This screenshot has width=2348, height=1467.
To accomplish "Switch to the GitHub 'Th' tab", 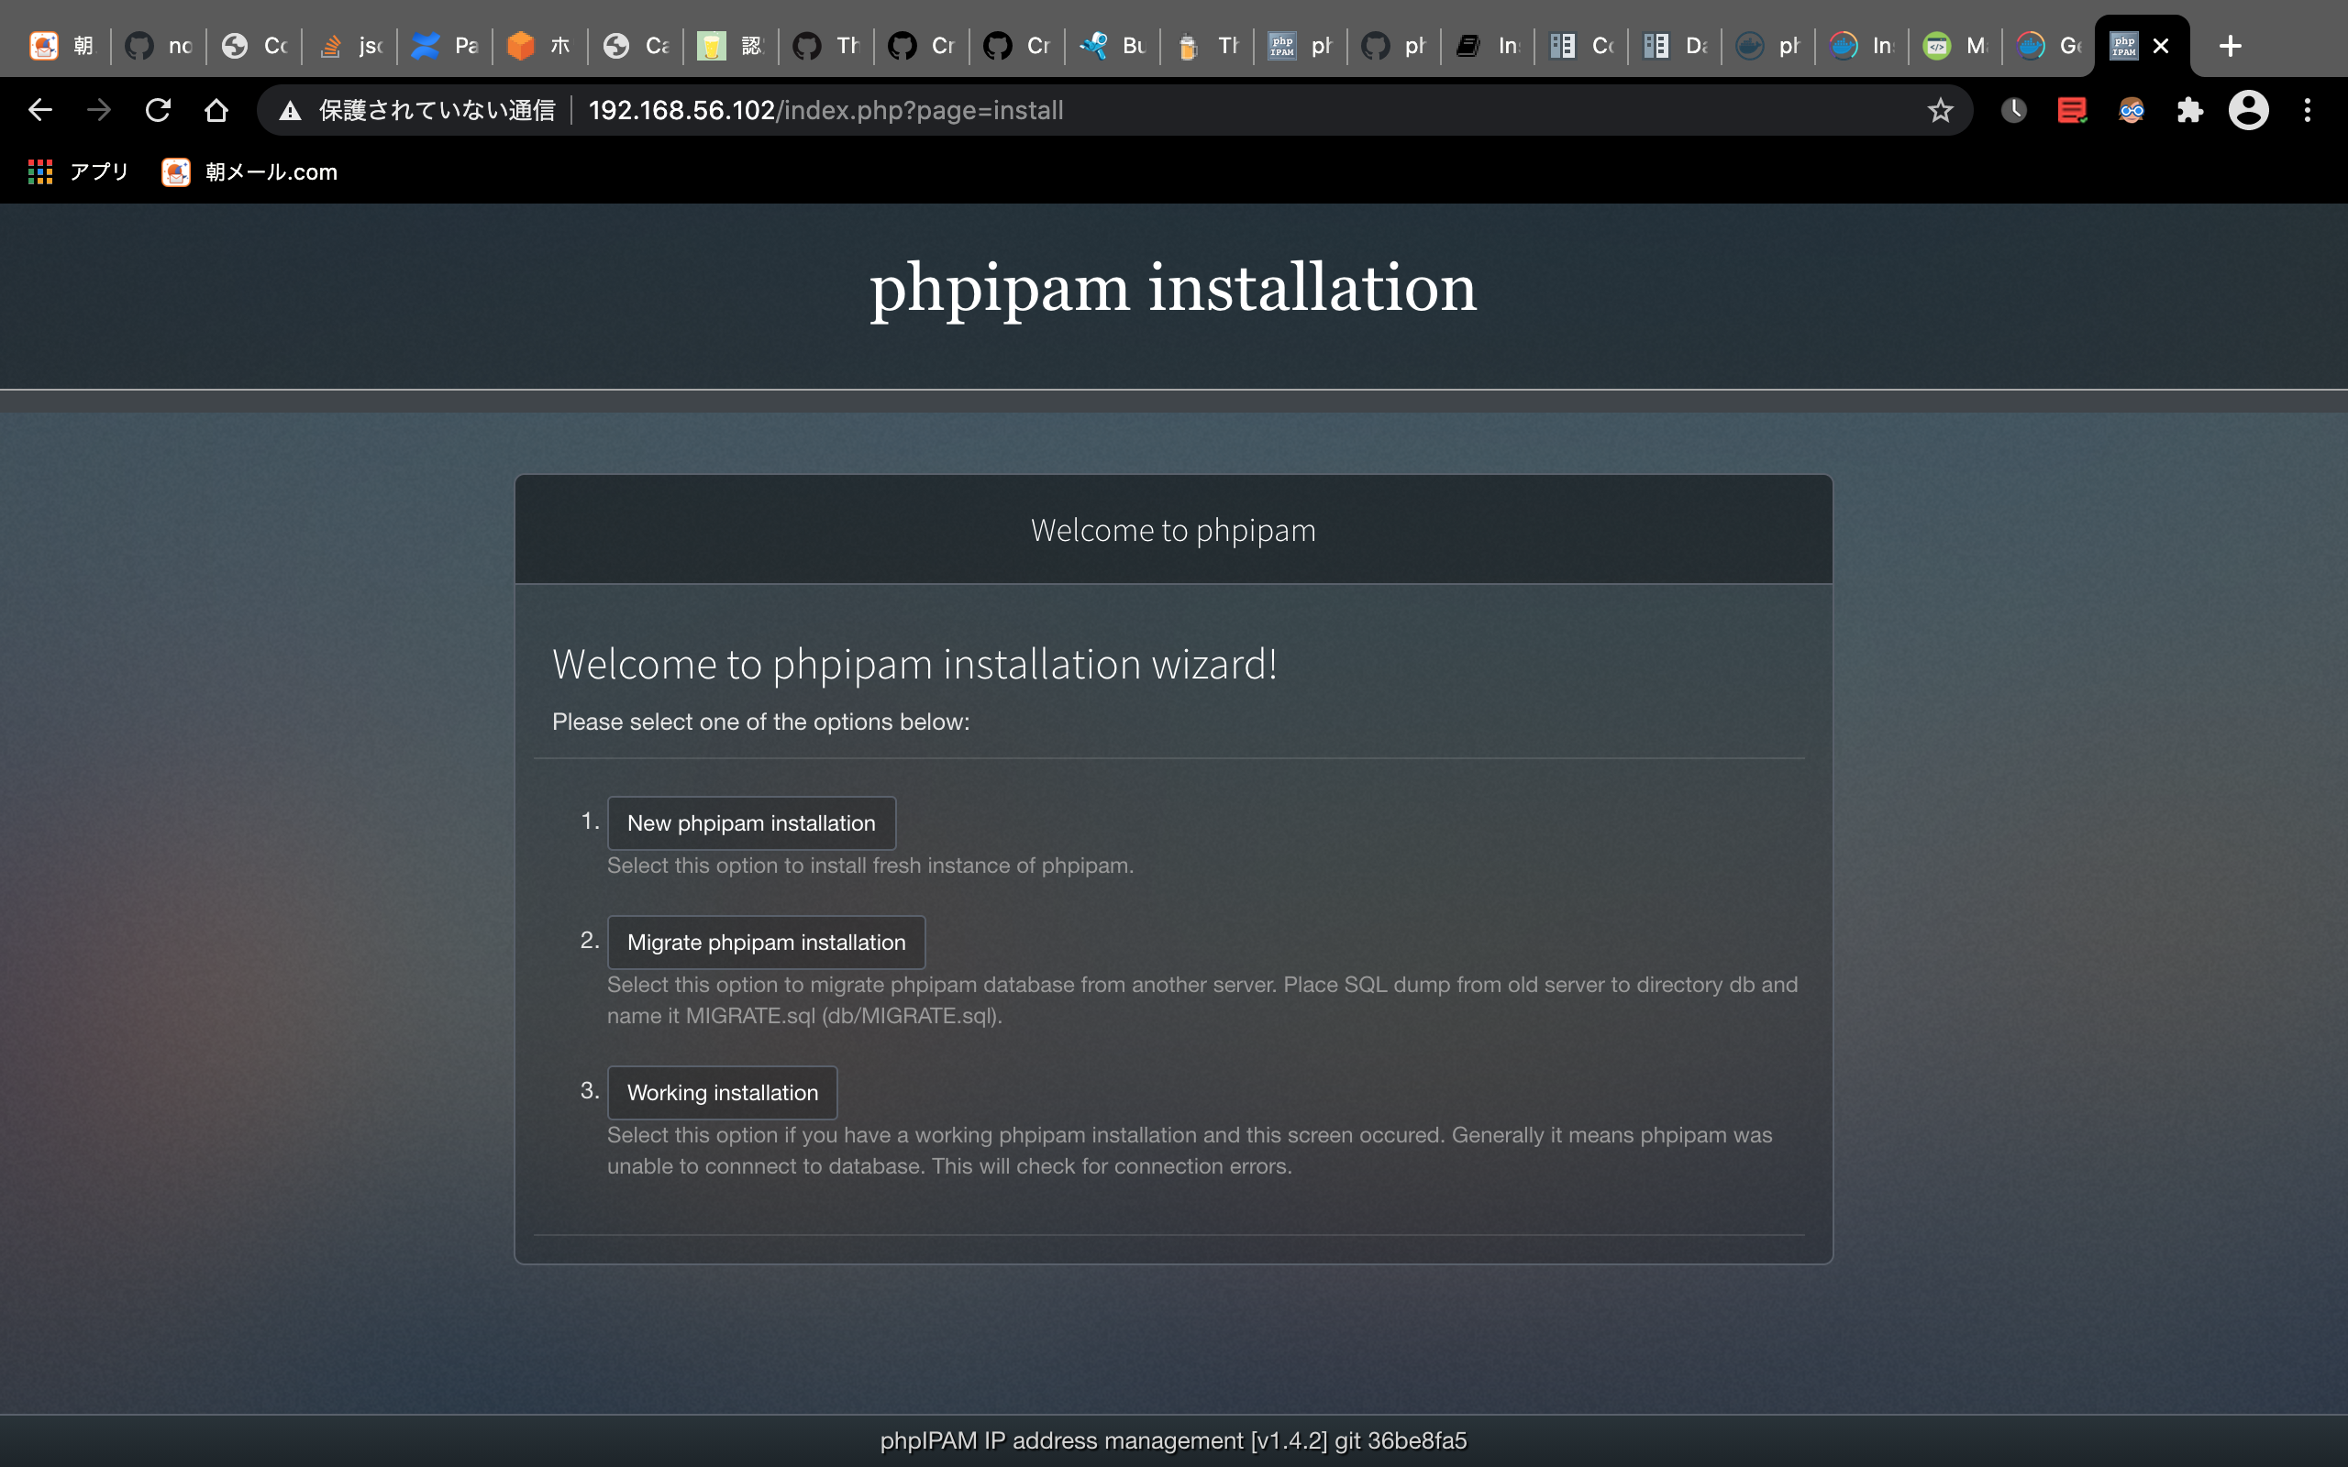I will click(825, 46).
